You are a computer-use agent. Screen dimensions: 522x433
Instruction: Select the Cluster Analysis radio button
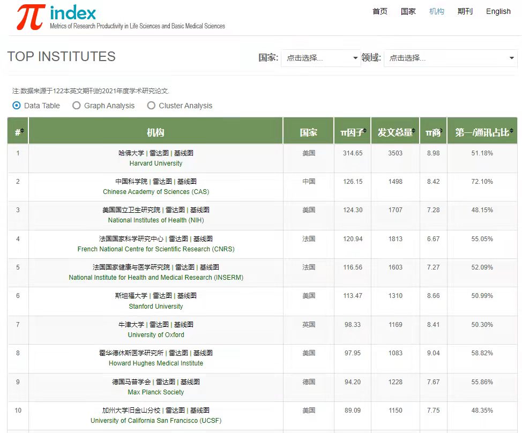[151, 106]
